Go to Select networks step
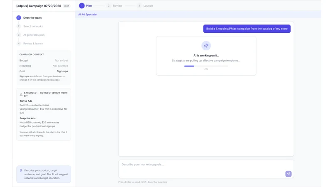Screen dimensions: 333x187 (x=33, y=26)
